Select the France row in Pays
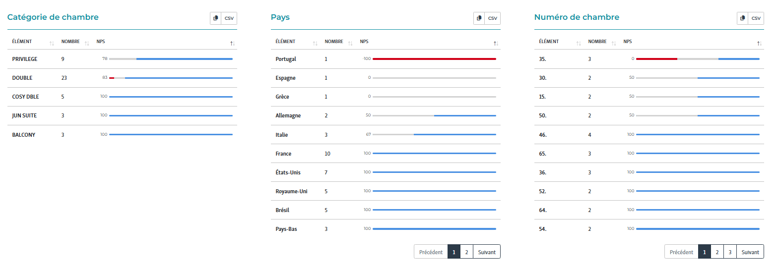The height and width of the screenshot is (272, 777). (284, 154)
